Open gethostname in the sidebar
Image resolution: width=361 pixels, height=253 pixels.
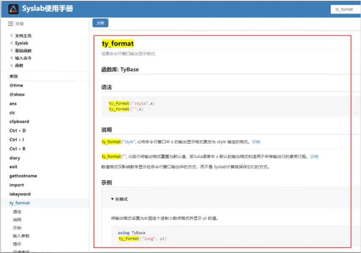click(23, 176)
